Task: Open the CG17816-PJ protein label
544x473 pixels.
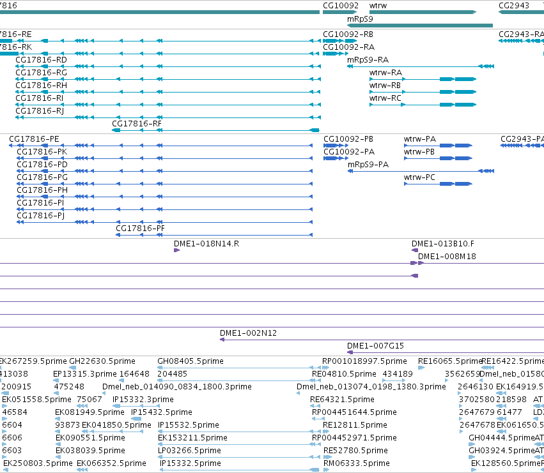Action: (x=40, y=216)
